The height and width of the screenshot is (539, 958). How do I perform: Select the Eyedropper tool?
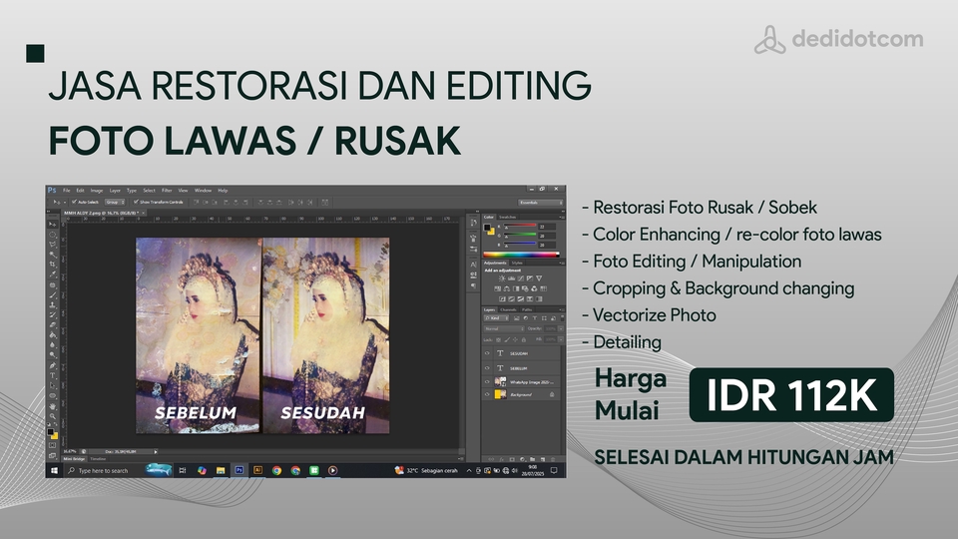(x=53, y=273)
